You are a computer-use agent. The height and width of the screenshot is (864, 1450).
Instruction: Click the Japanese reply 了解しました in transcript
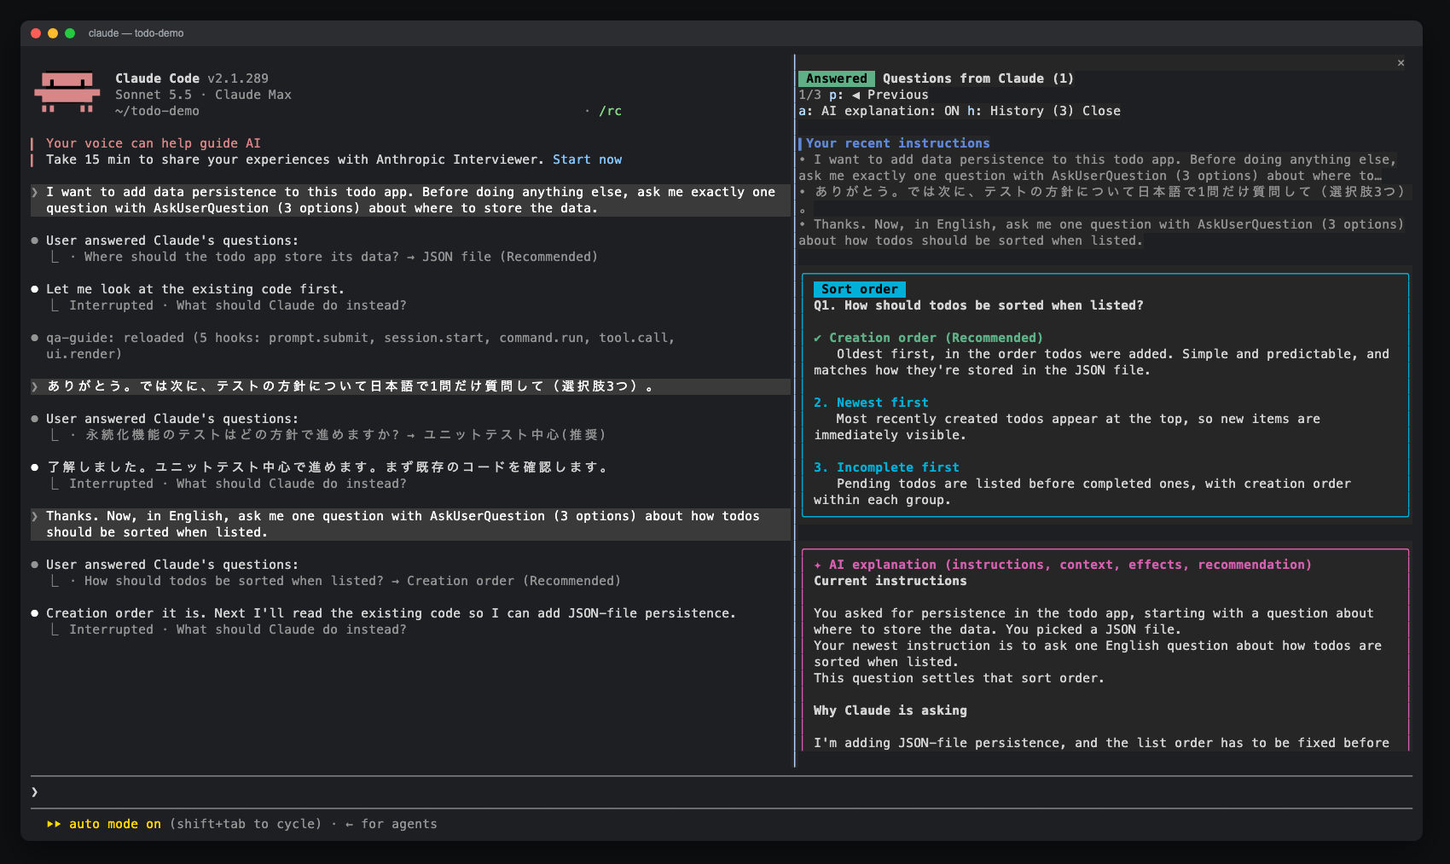pyautogui.click(x=328, y=467)
